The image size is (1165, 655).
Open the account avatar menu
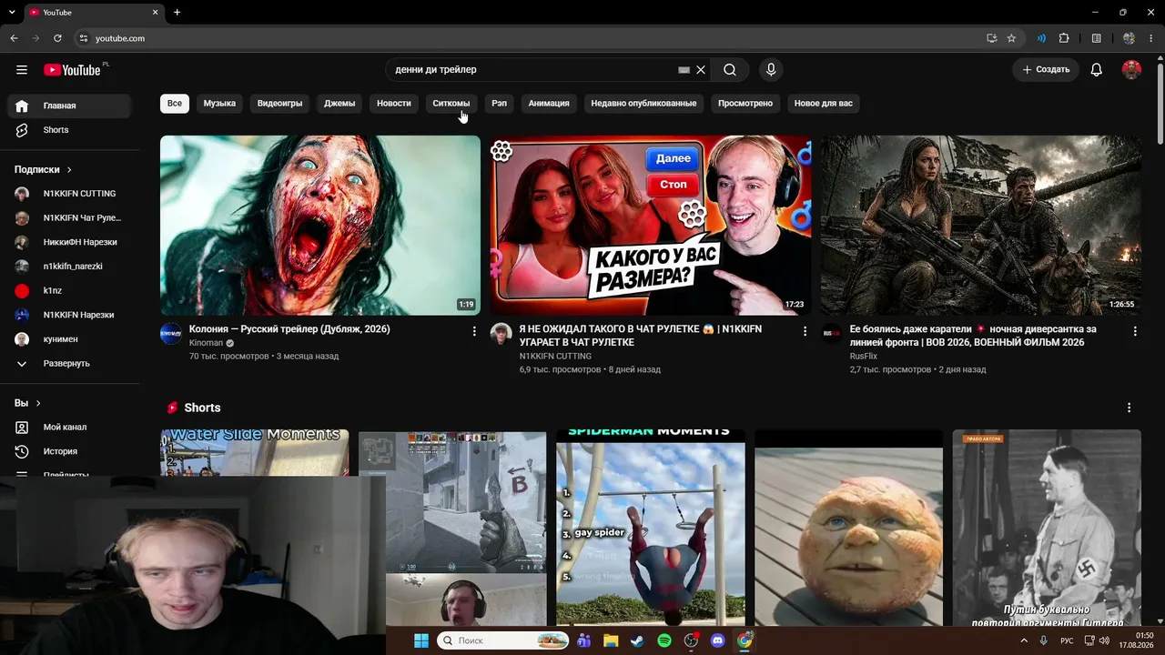1131,70
